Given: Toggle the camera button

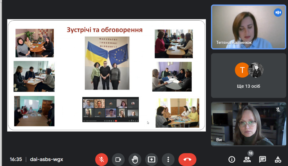Looking at the screenshot, I should coord(118,160).
